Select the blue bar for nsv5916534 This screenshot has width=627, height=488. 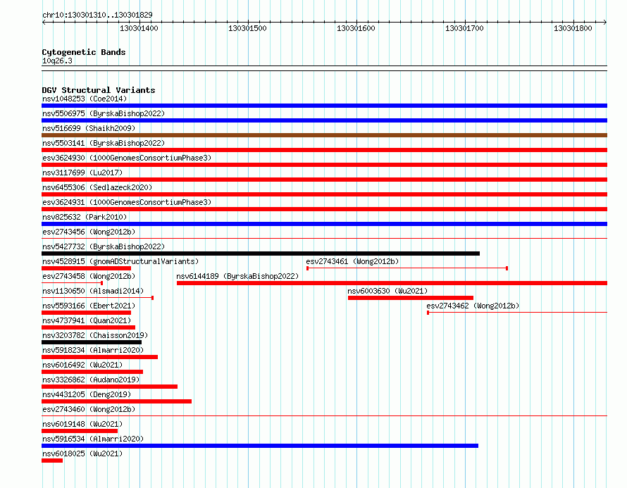tap(260, 446)
